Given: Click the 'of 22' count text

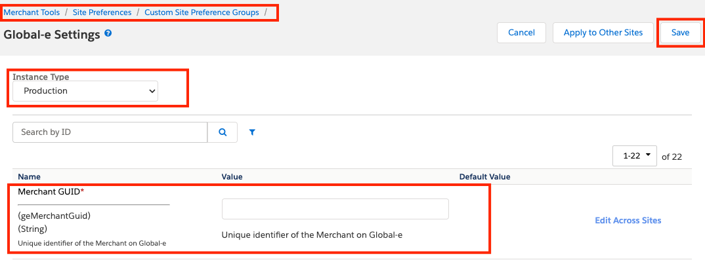Looking at the screenshot, I should [672, 157].
